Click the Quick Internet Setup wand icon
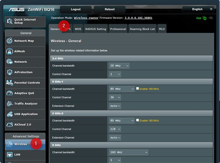220x163 pixels. point(10,21)
